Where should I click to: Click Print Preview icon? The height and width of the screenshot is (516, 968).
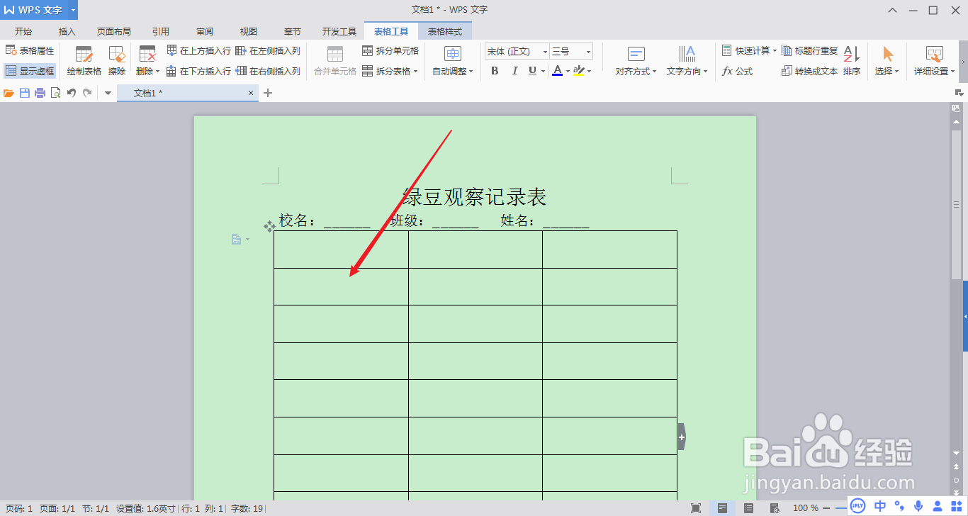pyautogui.click(x=55, y=93)
